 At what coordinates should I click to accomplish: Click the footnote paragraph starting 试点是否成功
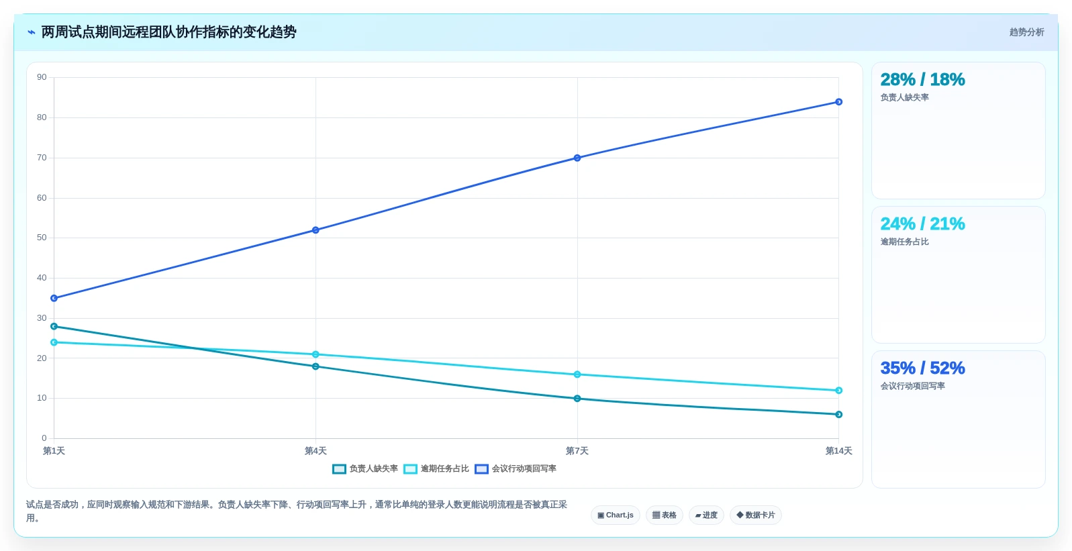pos(297,511)
